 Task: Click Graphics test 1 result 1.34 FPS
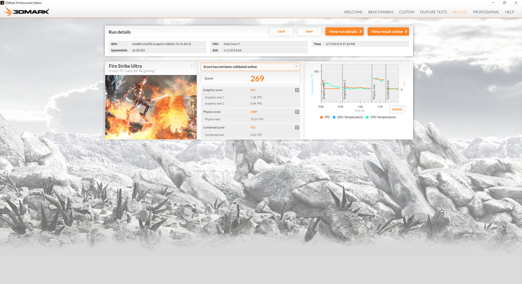pyautogui.click(x=256, y=97)
